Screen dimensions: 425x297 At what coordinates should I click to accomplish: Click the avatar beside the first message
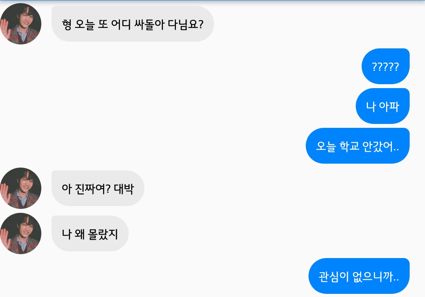20,24
